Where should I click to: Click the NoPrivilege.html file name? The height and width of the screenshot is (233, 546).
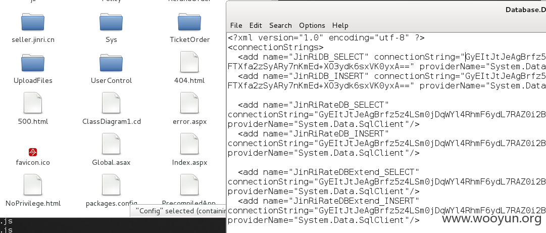[33, 203]
